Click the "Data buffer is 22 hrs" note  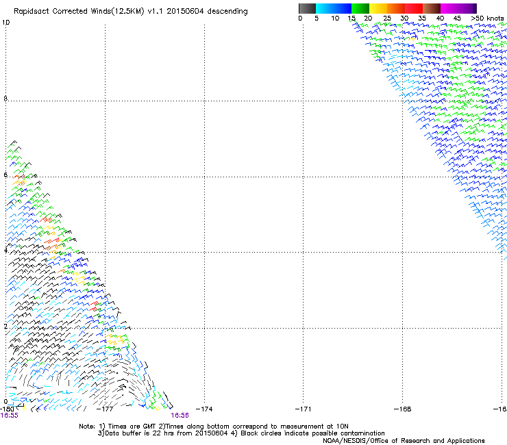(163, 433)
